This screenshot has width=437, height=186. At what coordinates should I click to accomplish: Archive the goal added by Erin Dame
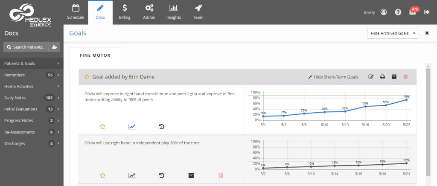point(394,77)
